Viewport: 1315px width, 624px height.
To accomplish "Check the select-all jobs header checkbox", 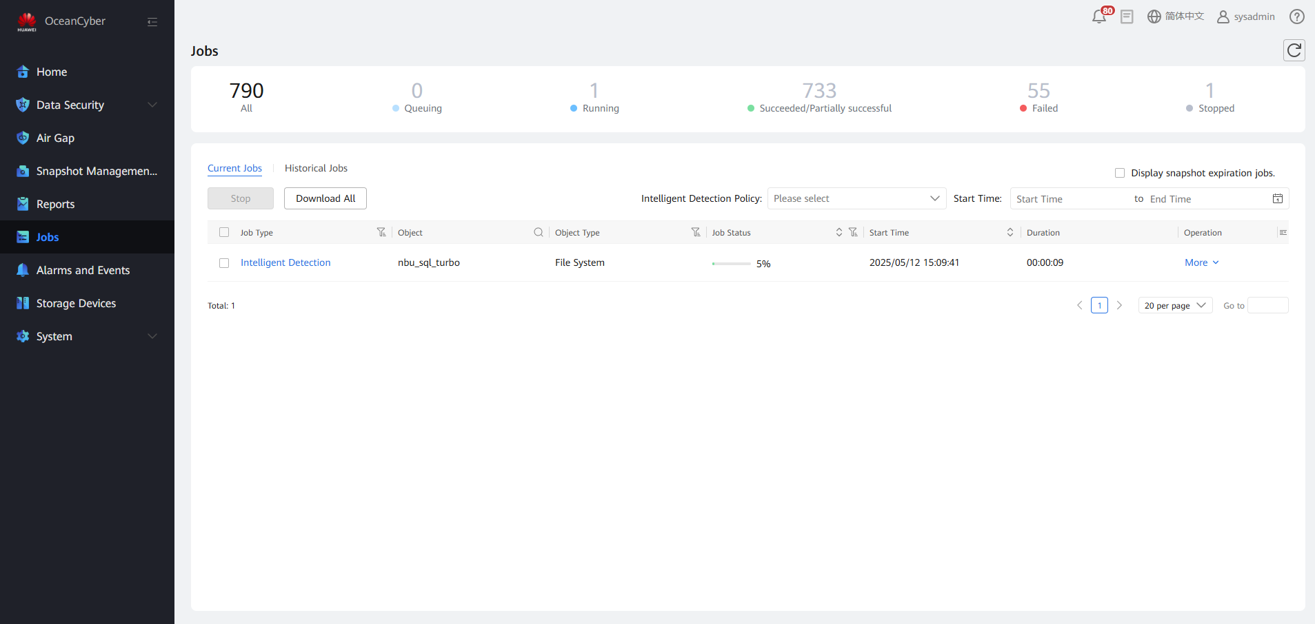I will [224, 232].
